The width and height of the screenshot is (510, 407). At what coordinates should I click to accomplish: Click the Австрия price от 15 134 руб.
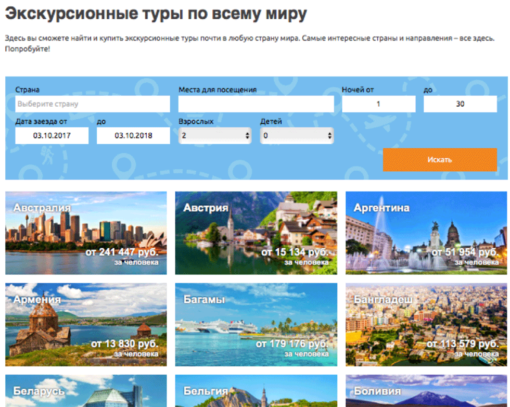(x=295, y=252)
